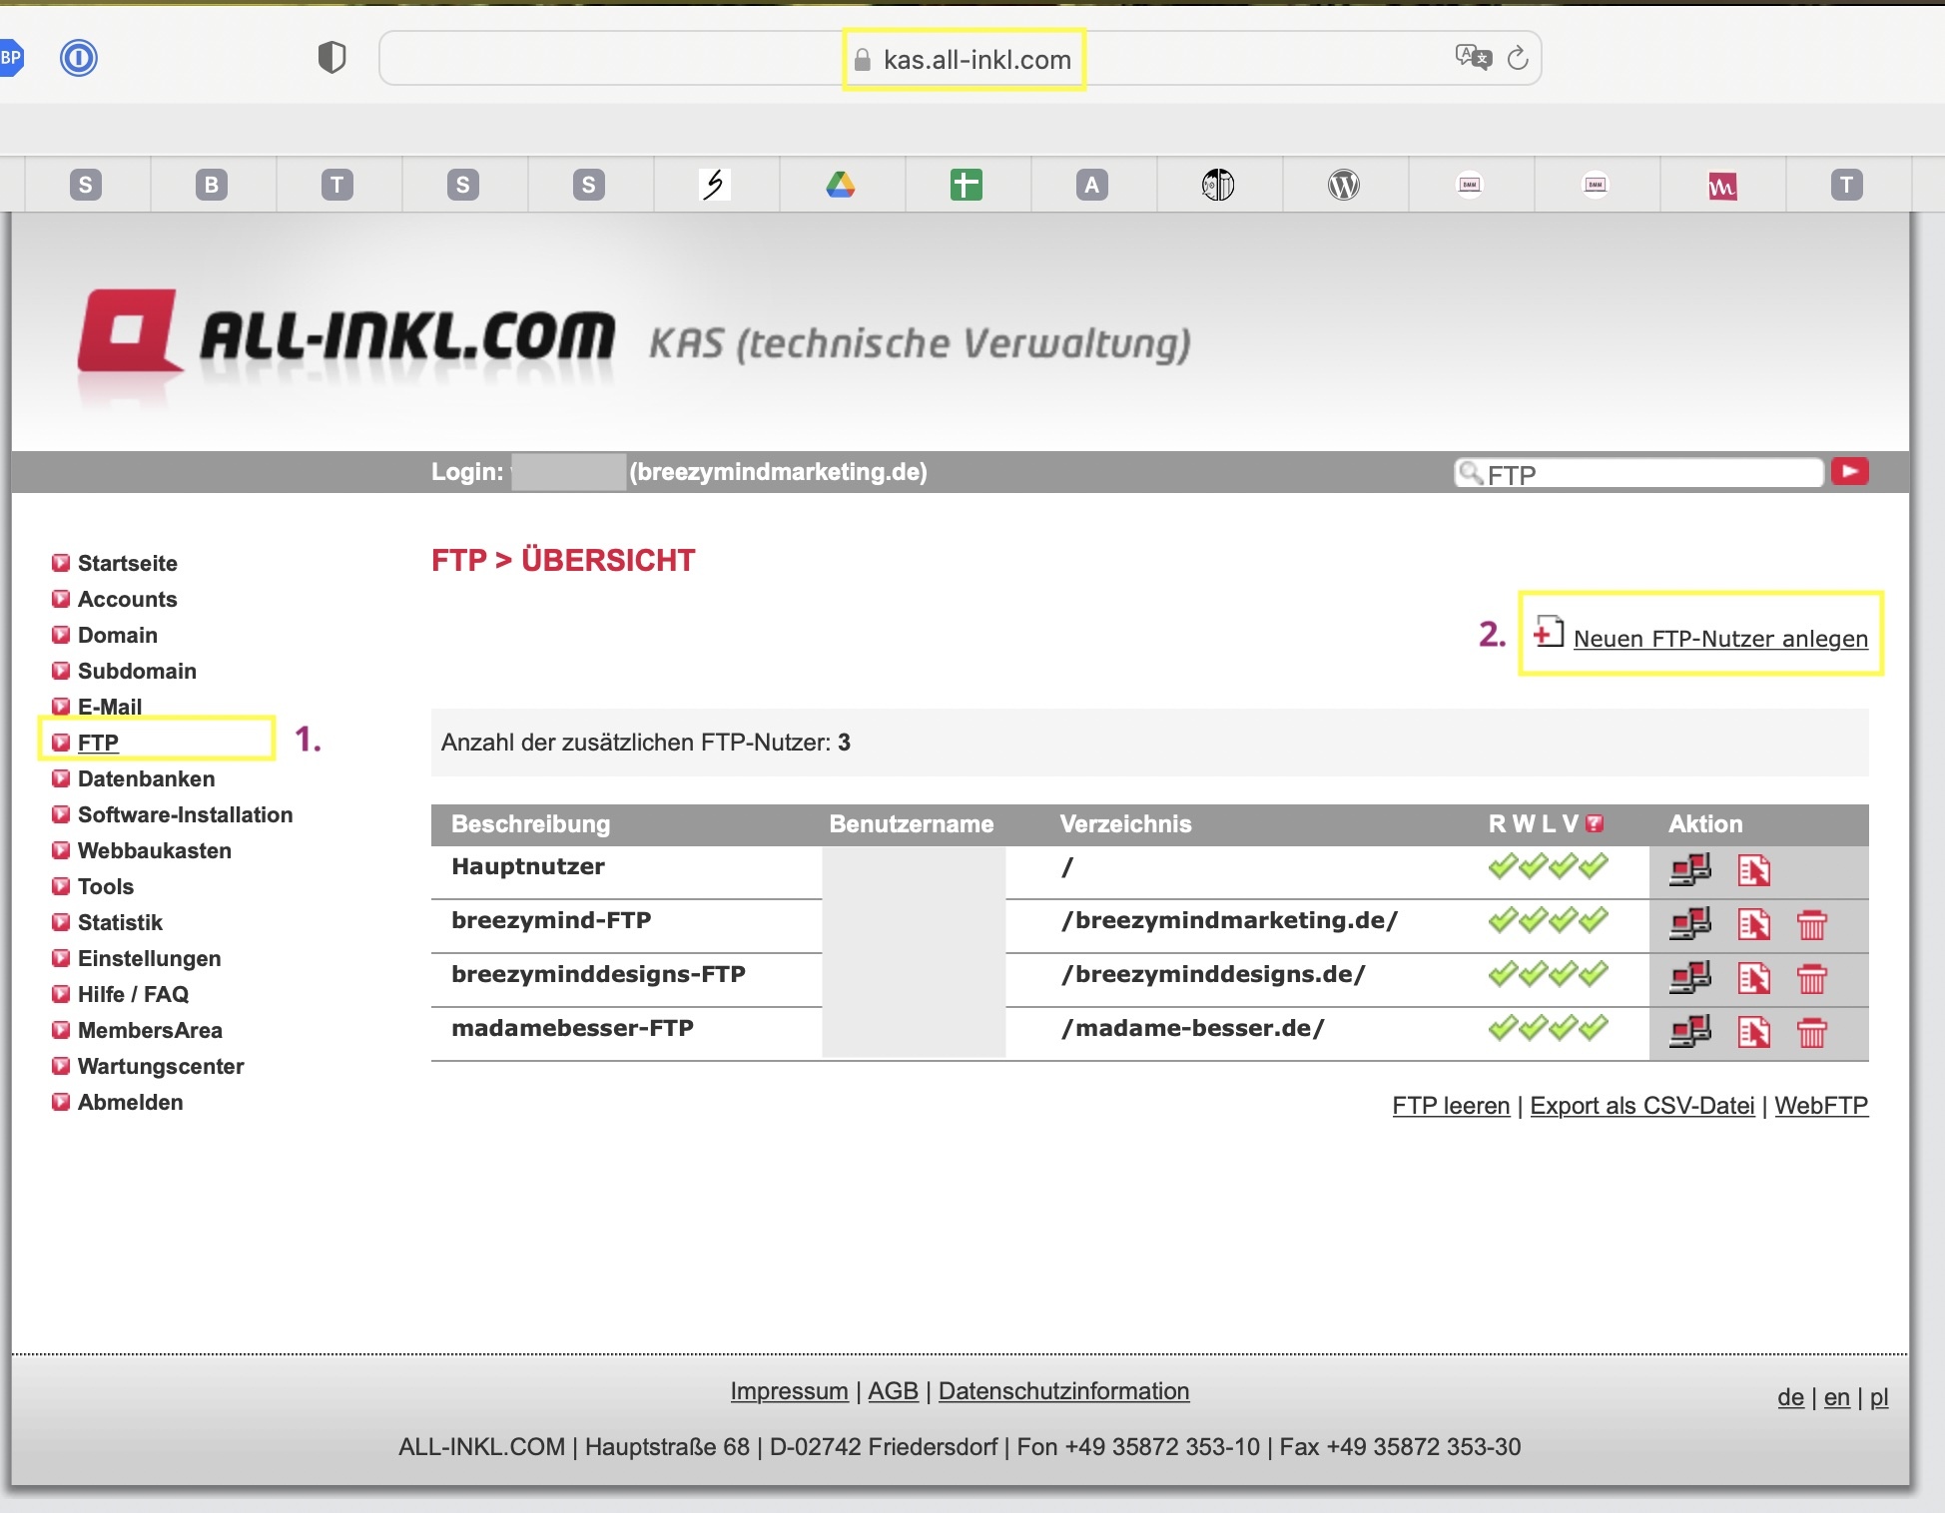Edit the breezymind-FTP account
Viewport: 1945px width, 1513px height.
[x=1754, y=924]
